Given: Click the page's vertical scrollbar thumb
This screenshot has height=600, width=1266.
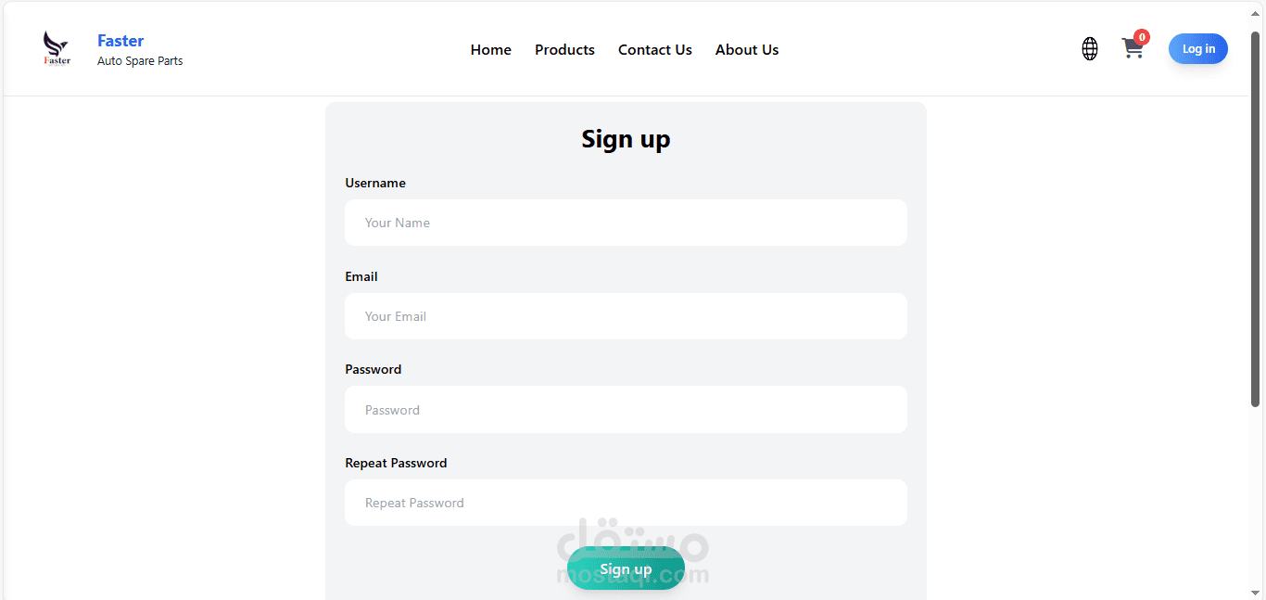Looking at the screenshot, I should click(x=1256, y=219).
